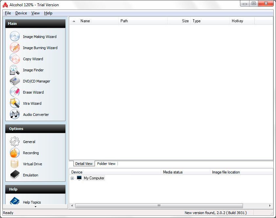Click the Virtual Drive disc stack icon
Viewport: 276px width, 218px height.
(x=15, y=164)
